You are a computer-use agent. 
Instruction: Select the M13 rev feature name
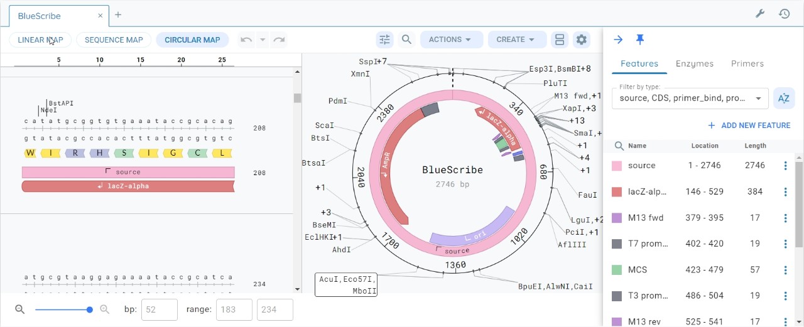point(644,322)
